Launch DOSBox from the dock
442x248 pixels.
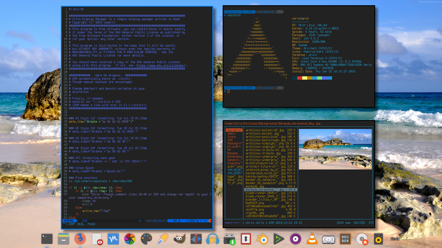345,239
